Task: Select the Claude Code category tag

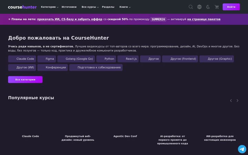Action: (22, 59)
